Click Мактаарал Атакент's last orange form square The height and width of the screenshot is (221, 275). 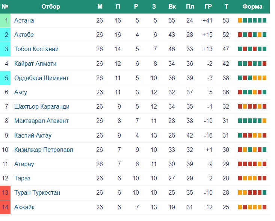point(264,121)
